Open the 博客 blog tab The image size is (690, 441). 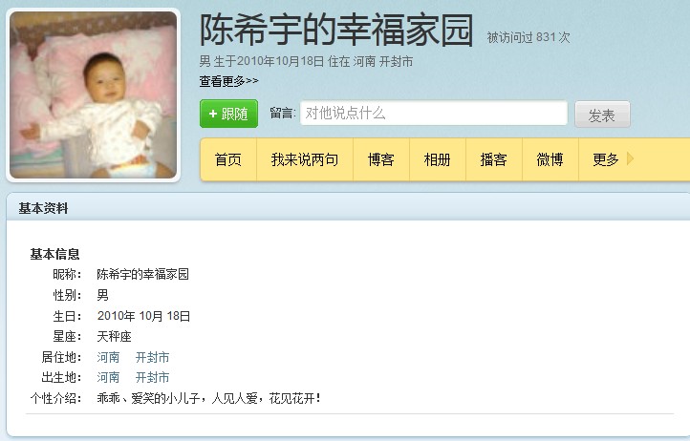coord(381,159)
